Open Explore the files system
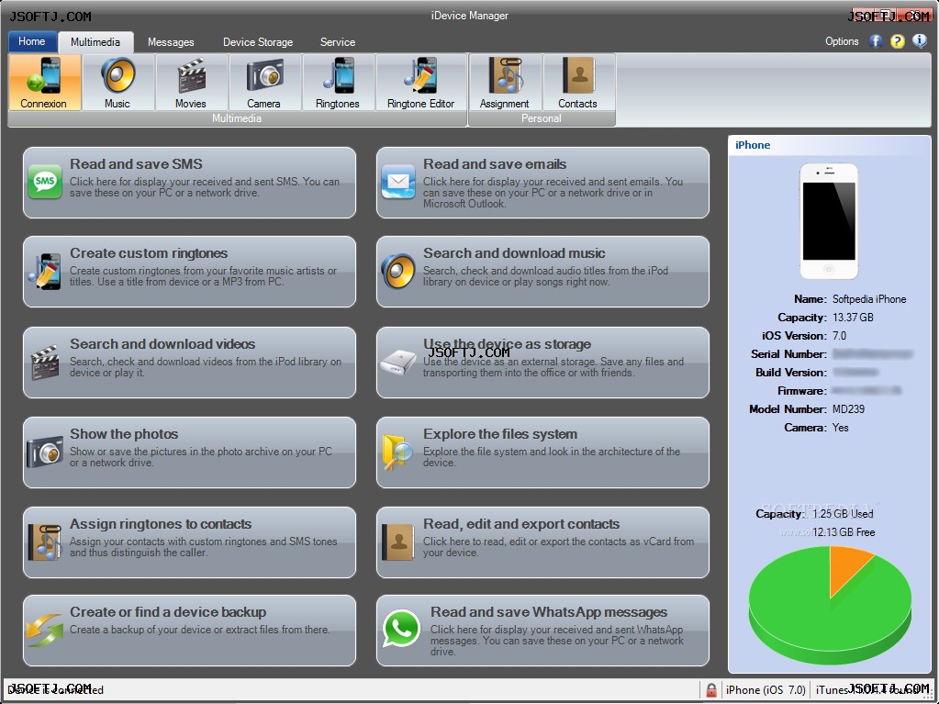 click(542, 453)
